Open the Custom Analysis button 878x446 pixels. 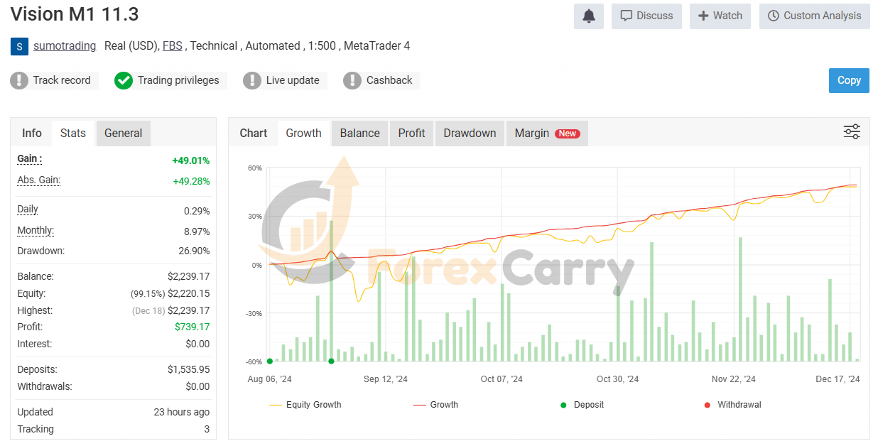814,16
